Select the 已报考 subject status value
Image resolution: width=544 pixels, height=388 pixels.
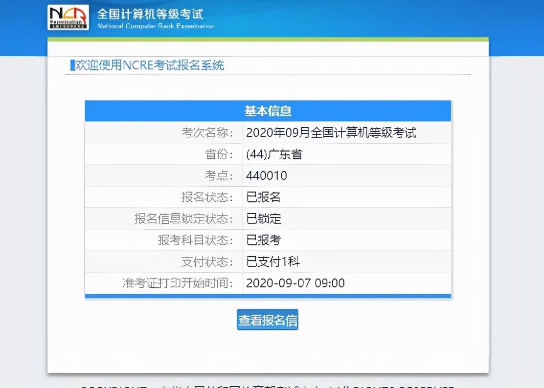pos(262,240)
